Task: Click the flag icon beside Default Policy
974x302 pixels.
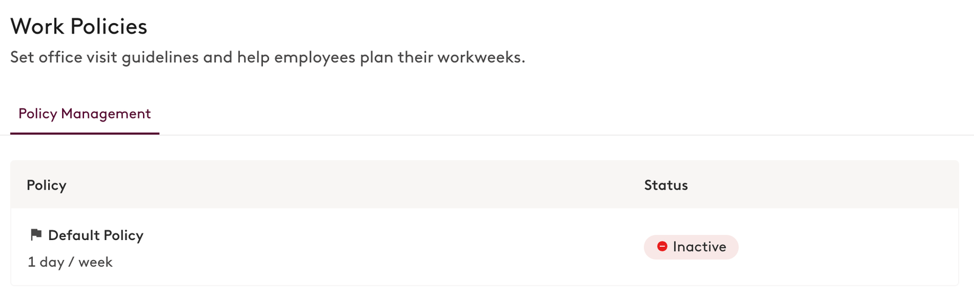Action: click(36, 235)
